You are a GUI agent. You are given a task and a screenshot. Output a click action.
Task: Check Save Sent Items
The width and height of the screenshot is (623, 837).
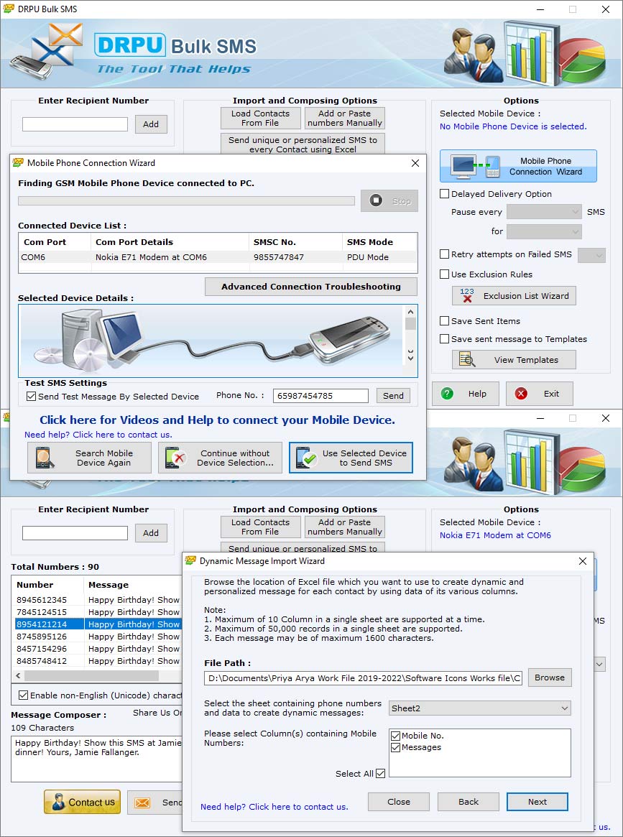444,321
